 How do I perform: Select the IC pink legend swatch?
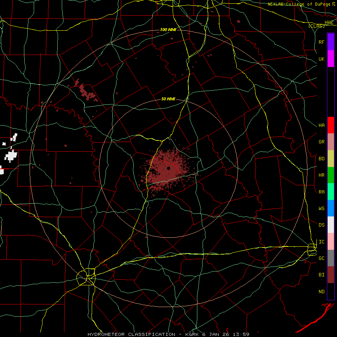click(x=331, y=242)
